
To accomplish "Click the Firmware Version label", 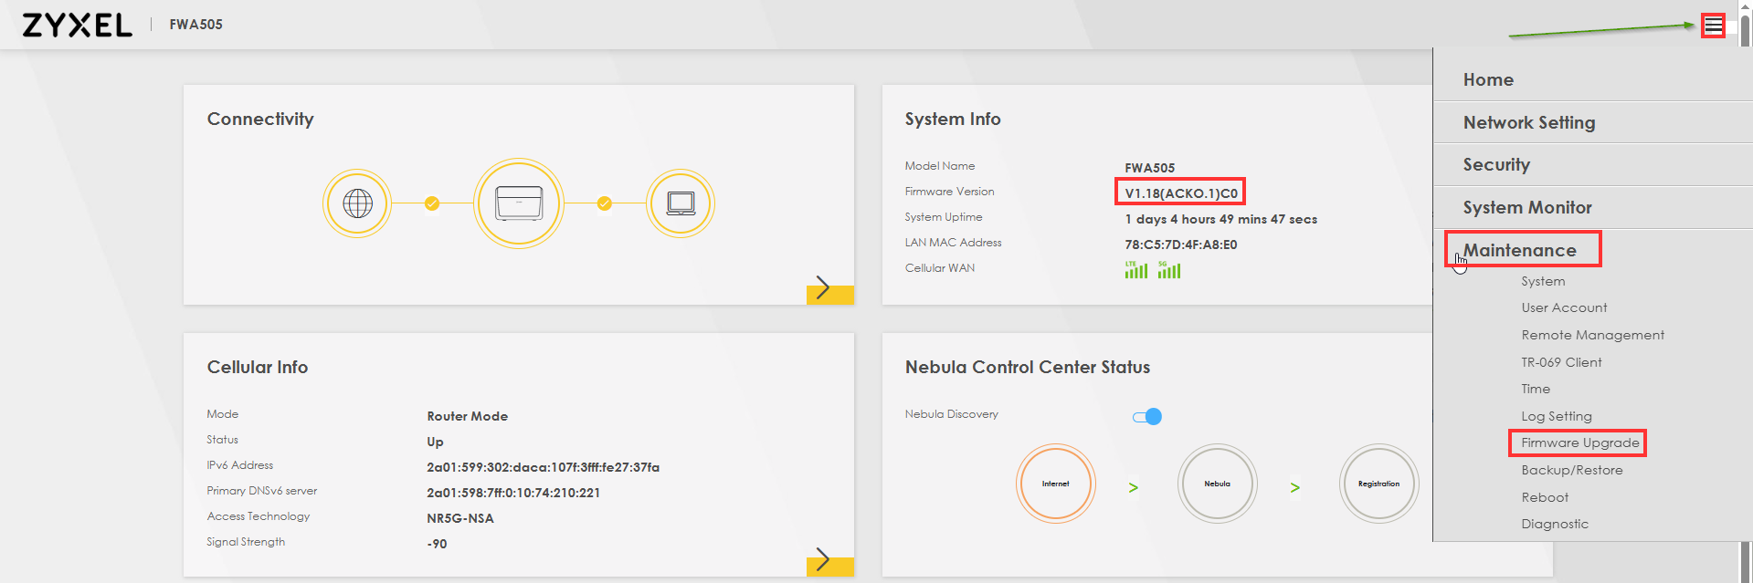I will click(x=950, y=192).
